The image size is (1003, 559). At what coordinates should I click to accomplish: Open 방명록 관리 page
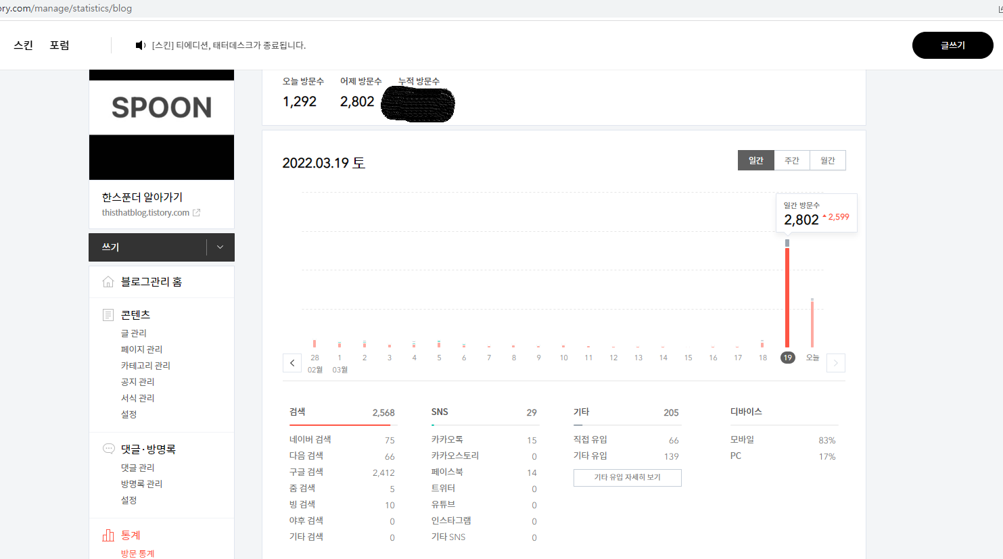141,484
